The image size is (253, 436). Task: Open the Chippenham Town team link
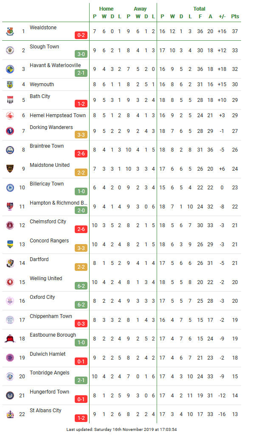tap(51, 316)
